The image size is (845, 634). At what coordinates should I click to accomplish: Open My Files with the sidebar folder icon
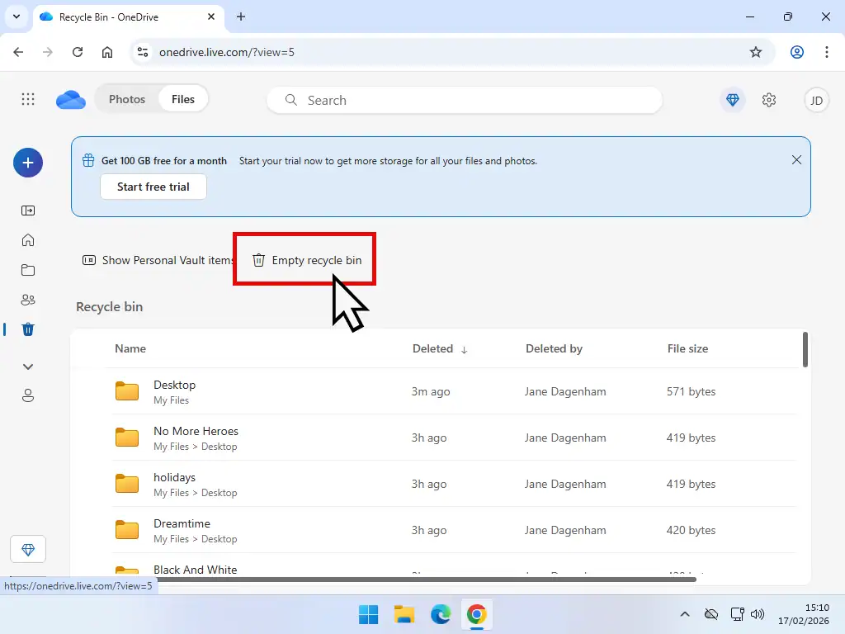(27, 269)
